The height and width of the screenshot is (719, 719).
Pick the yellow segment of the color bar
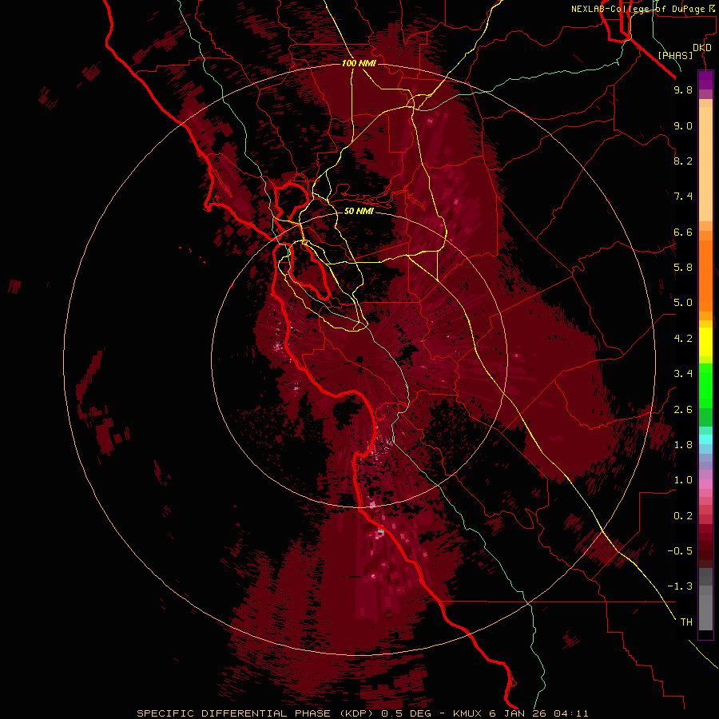coord(705,342)
